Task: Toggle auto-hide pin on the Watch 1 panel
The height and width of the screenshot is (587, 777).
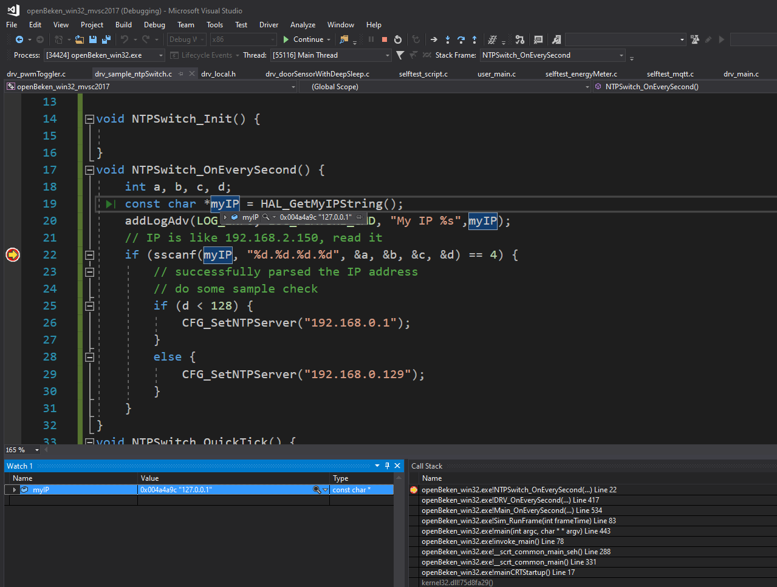Action: click(387, 466)
